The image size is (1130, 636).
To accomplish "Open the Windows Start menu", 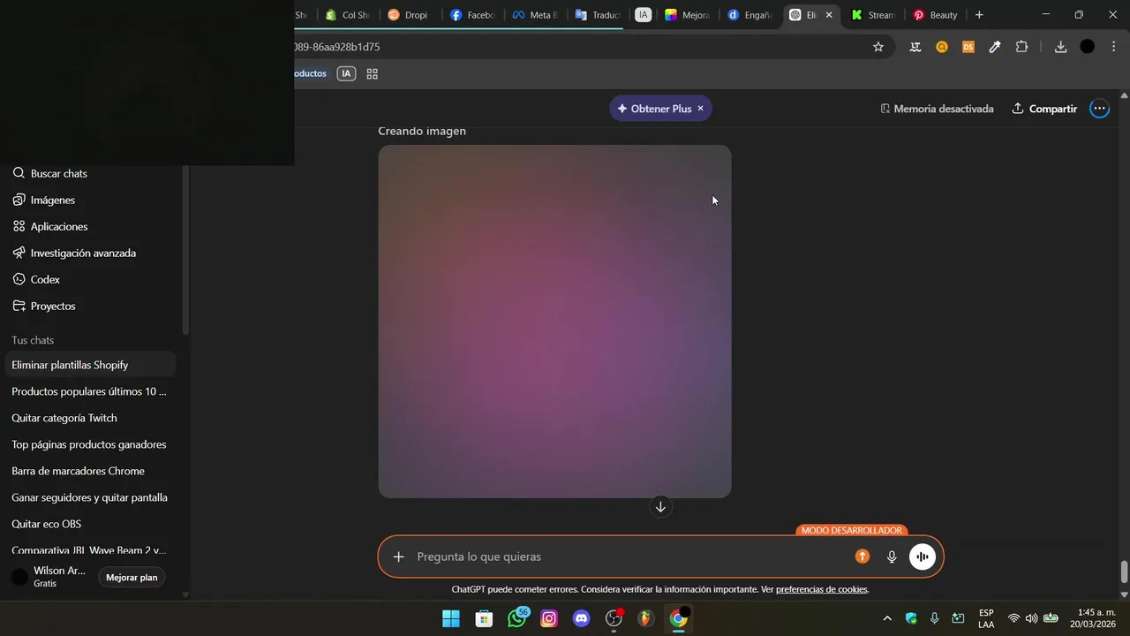I will (x=451, y=618).
